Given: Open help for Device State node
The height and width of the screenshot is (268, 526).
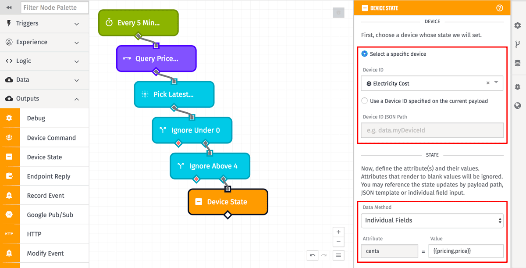Looking at the screenshot, I should (x=499, y=8).
